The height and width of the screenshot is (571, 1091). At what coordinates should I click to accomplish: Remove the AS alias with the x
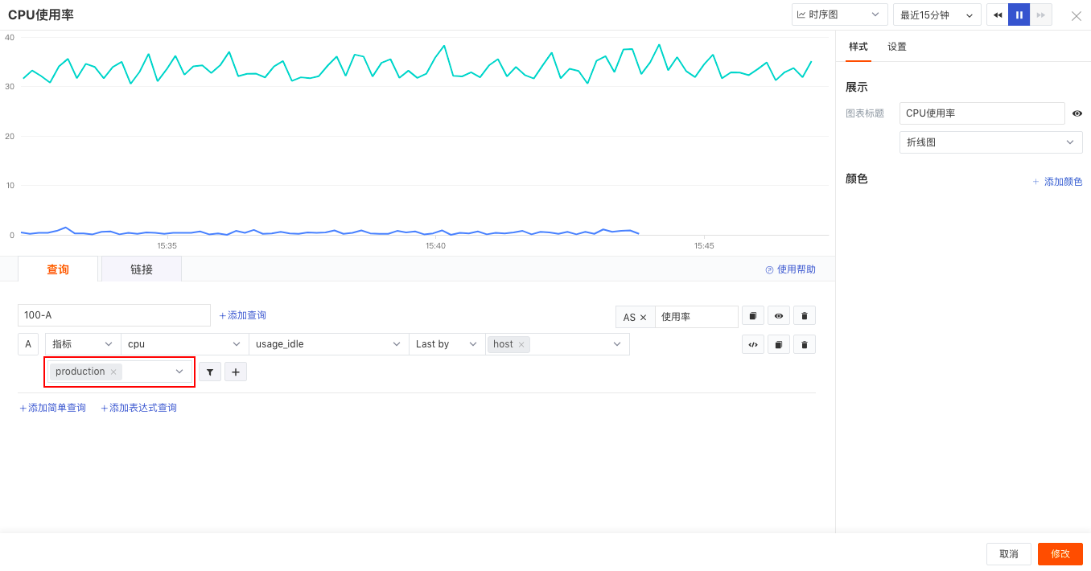[x=643, y=318]
